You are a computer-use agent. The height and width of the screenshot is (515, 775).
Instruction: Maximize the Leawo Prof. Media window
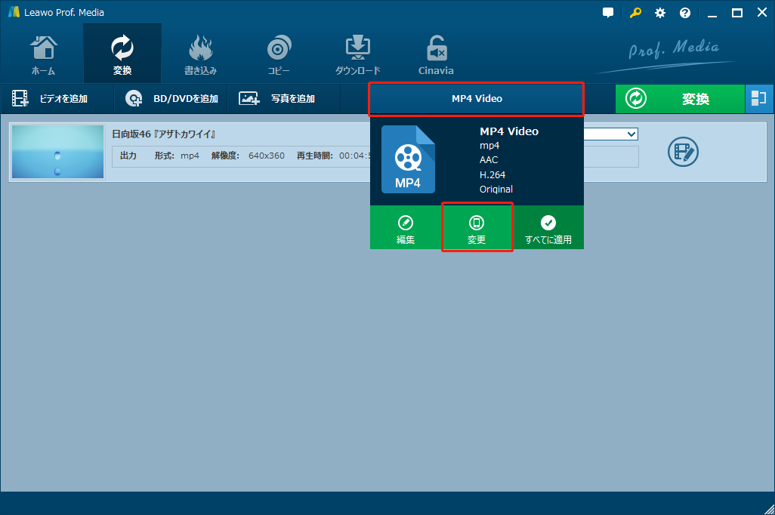pos(737,13)
